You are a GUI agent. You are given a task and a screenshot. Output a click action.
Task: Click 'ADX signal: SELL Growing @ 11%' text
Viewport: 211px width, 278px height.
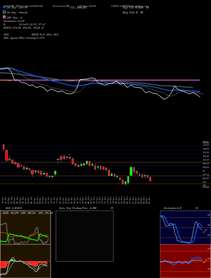click(x=24, y=38)
